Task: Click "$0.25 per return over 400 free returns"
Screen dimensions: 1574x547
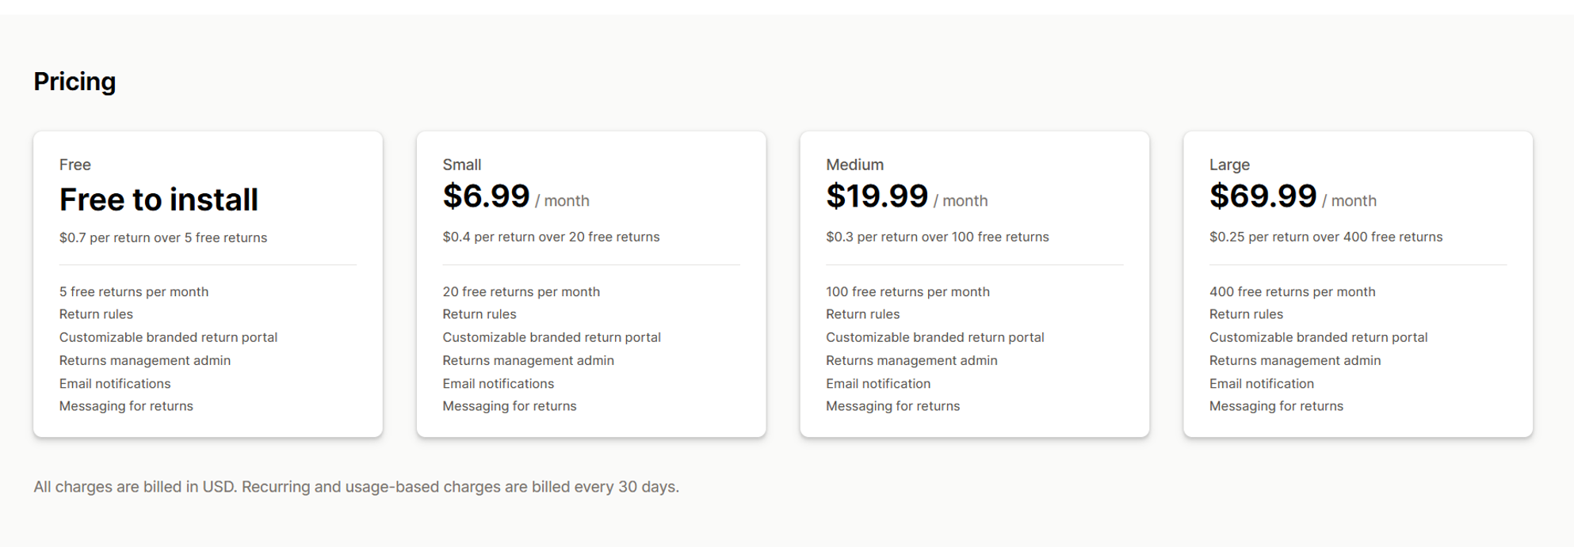Action: [x=1325, y=237]
